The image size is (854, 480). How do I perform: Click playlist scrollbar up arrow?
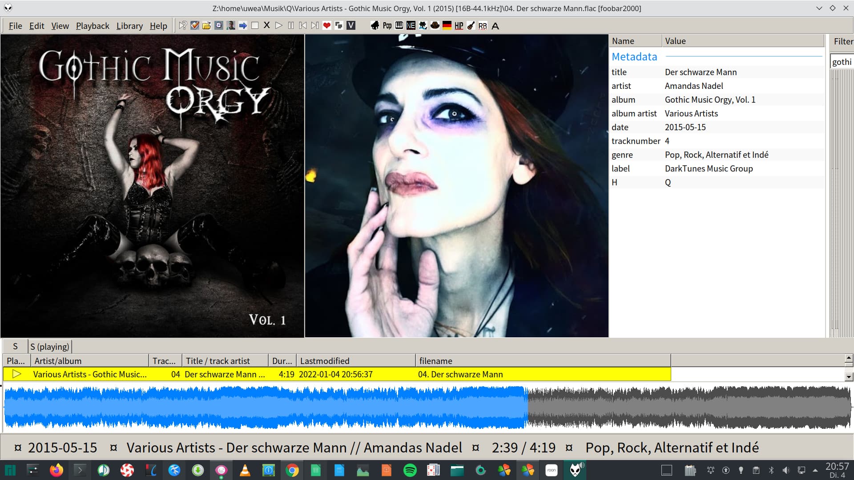849,358
